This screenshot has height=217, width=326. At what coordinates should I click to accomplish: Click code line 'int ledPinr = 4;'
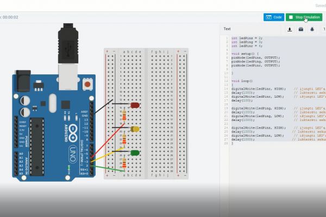[x=247, y=46]
